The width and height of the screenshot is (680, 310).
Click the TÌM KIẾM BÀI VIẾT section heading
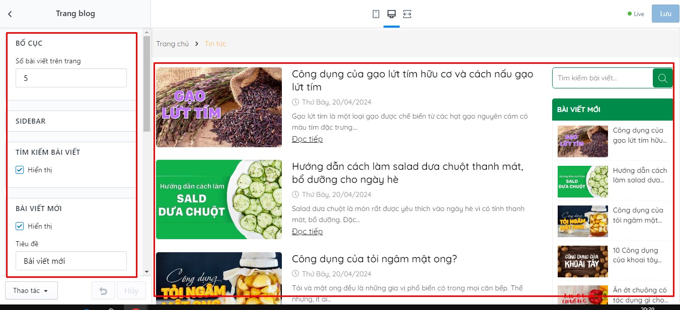[x=48, y=152]
